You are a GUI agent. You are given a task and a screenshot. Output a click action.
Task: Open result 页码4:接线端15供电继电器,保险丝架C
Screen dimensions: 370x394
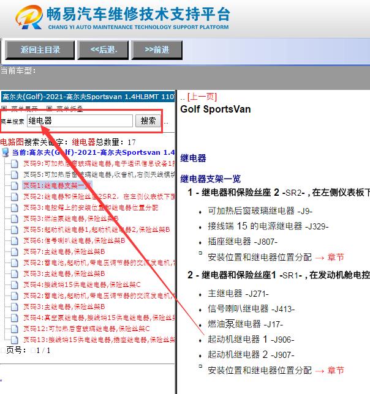82,284
